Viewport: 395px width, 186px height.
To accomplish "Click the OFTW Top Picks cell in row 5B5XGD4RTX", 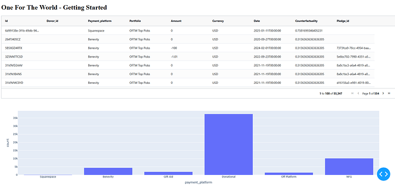I will [x=140, y=48].
